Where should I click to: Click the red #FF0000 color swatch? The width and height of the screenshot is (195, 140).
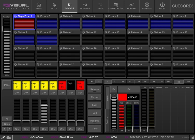[x=122, y=97]
